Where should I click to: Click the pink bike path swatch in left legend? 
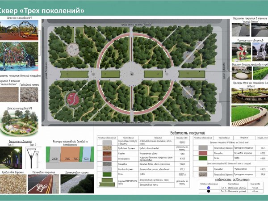107,159
